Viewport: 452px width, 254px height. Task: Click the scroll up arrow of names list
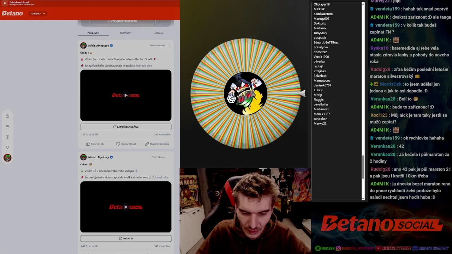pyautogui.click(x=363, y=4)
